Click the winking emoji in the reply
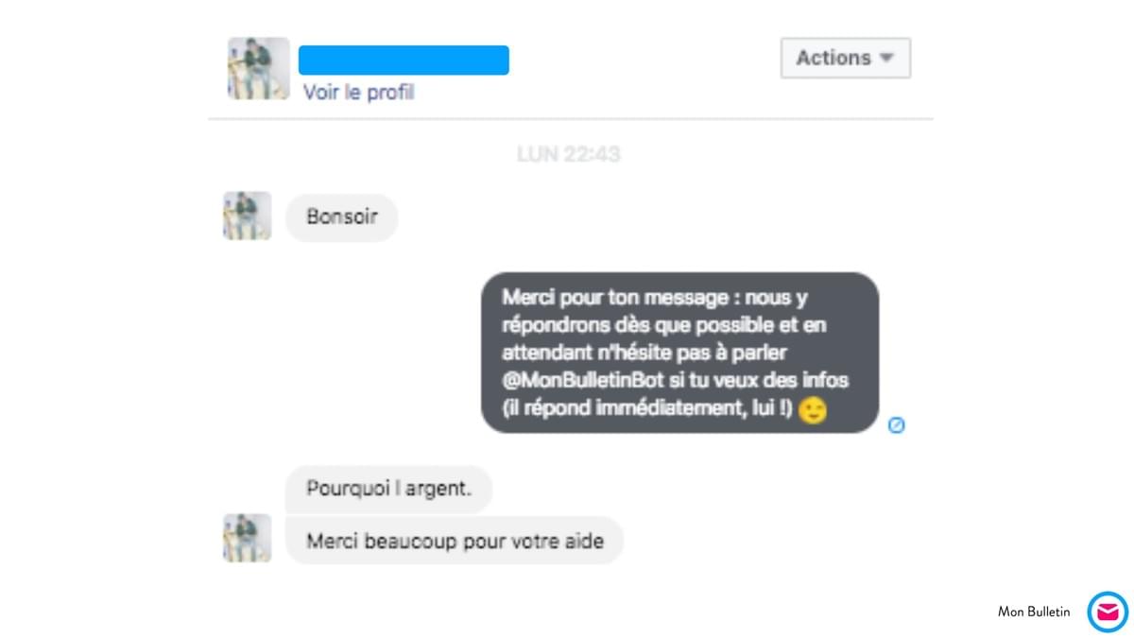The height and width of the screenshot is (638, 1134). click(x=813, y=411)
